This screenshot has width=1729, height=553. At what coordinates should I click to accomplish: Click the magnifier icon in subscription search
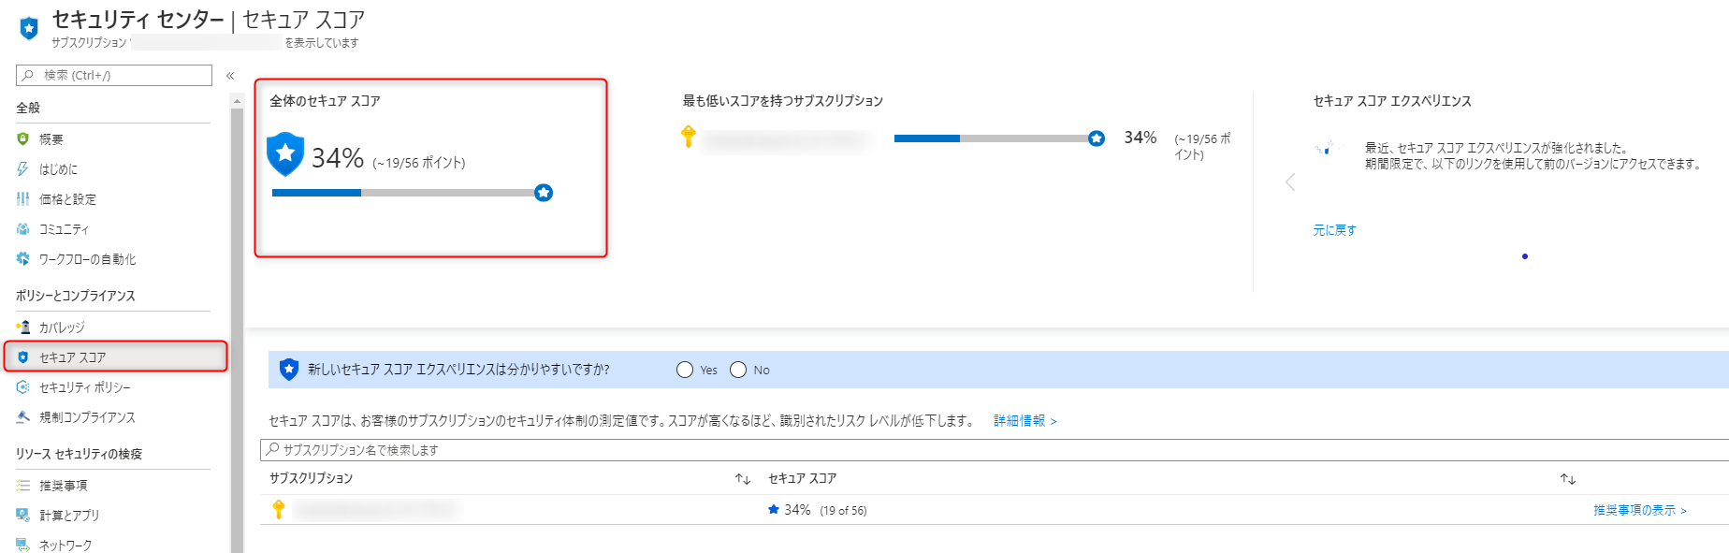pyautogui.click(x=272, y=449)
